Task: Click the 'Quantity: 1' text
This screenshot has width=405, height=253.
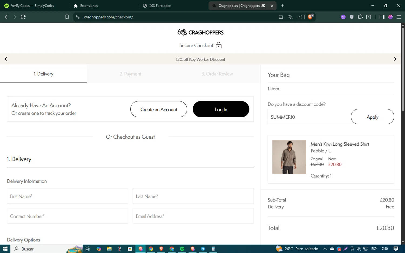Action: [x=321, y=176]
